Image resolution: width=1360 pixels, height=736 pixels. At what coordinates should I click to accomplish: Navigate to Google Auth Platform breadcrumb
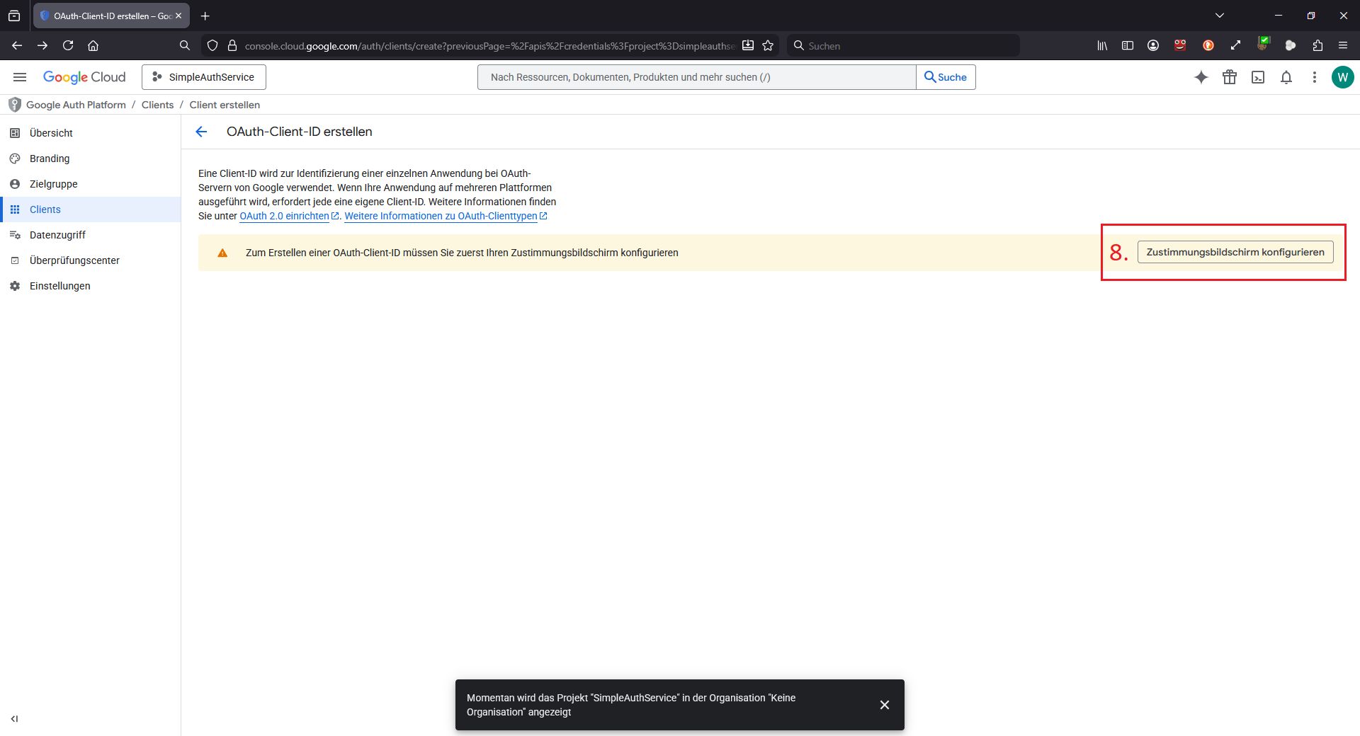coord(76,105)
